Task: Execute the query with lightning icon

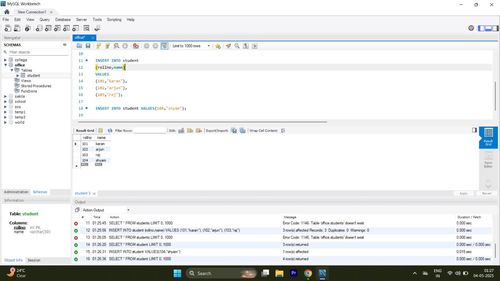Action: click(x=99, y=46)
